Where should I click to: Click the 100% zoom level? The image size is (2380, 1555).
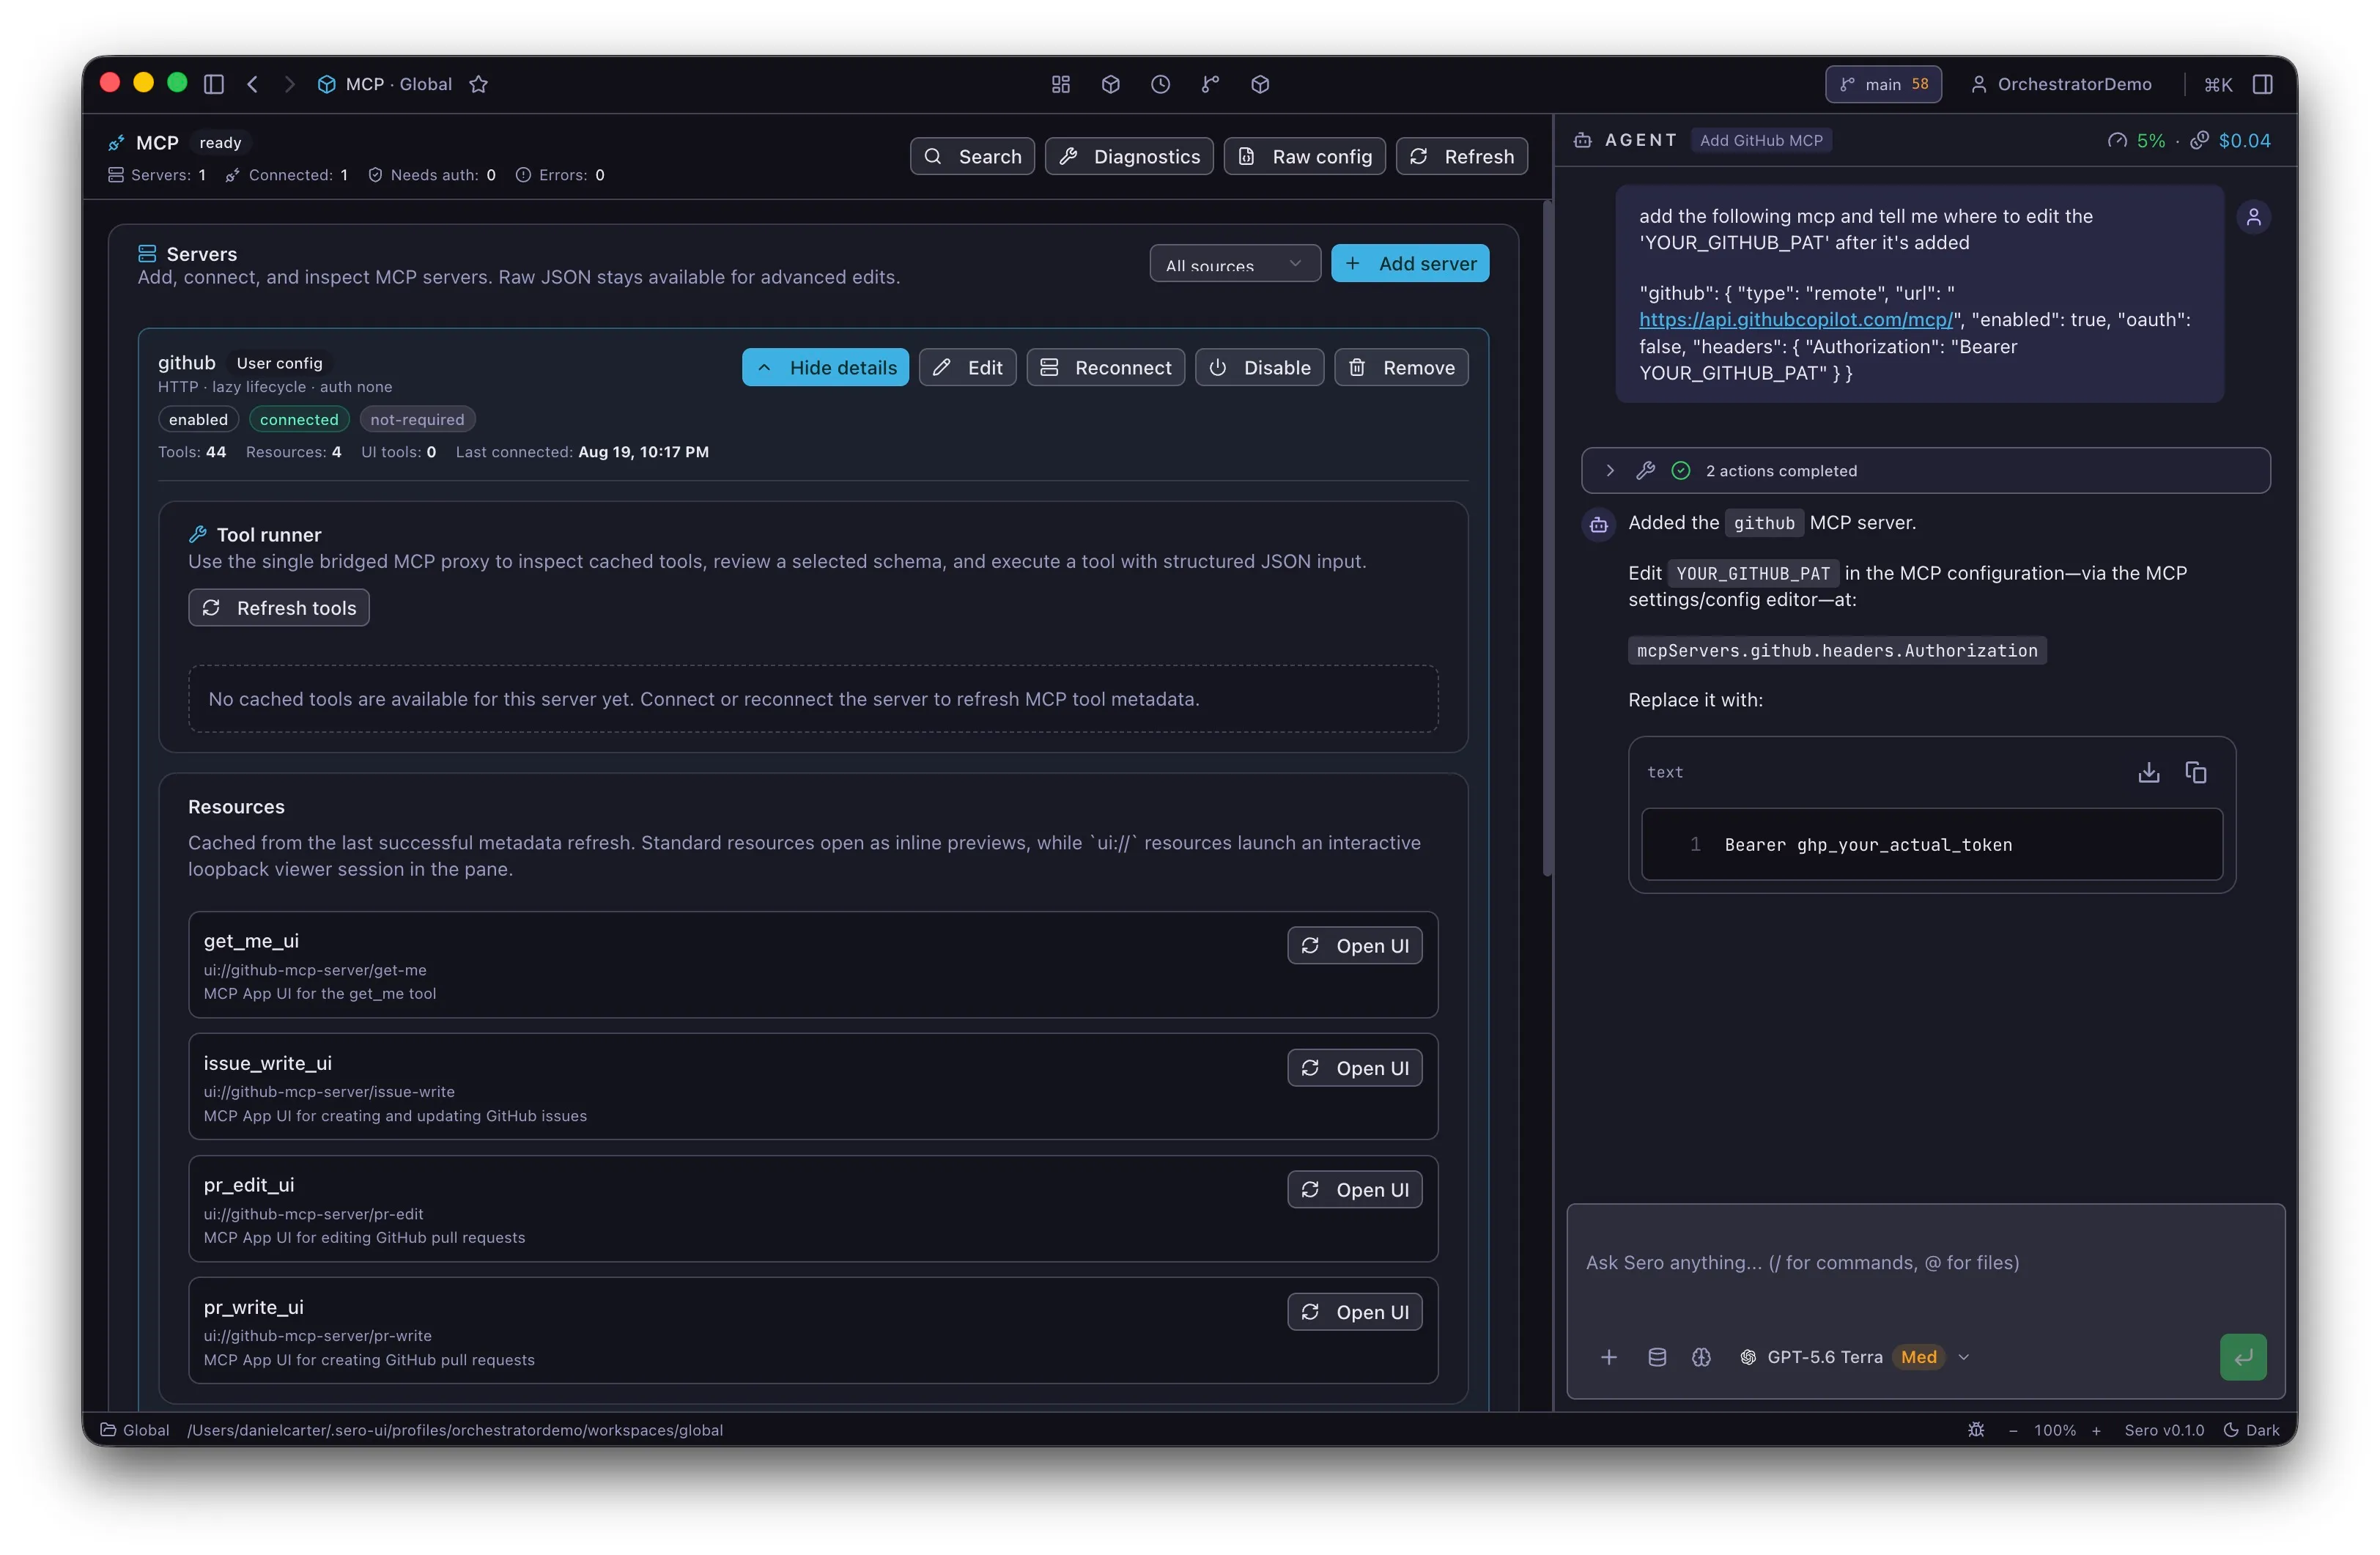point(2054,1431)
